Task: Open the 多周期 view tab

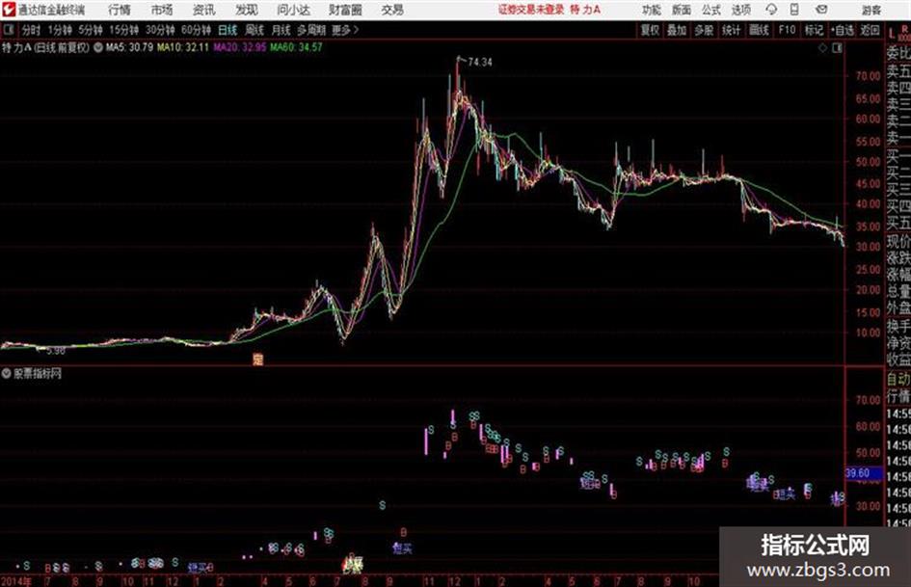Action: click(311, 30)
